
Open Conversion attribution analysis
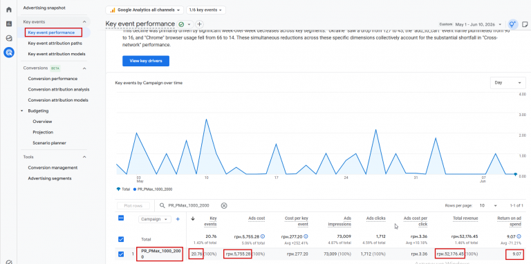(59, 89)
